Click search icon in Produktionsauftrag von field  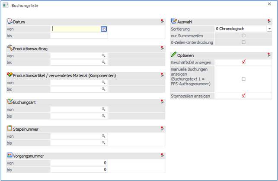pos(104,56)
